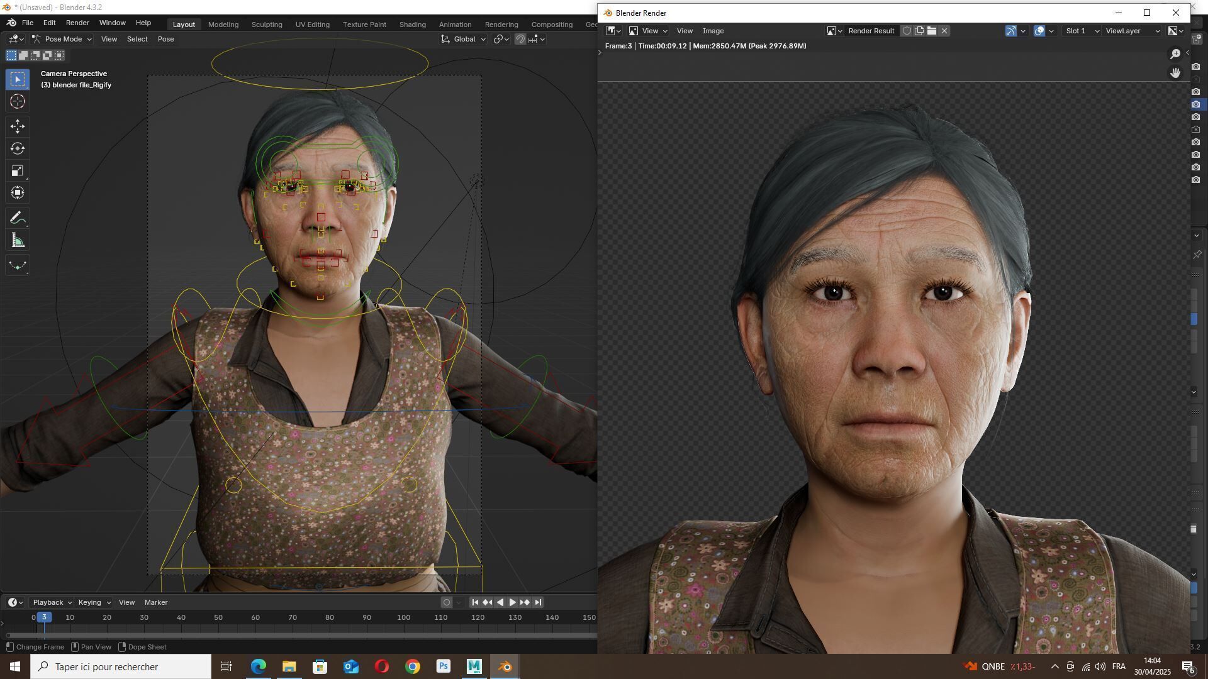1208x679 pixels.
Task: Pick the Annotate pencil tool
Action: click(18, 218)
